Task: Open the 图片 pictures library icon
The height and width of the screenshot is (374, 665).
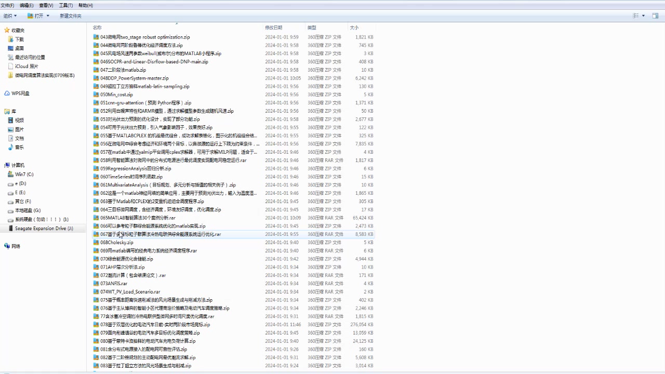Action: point(11,129)
